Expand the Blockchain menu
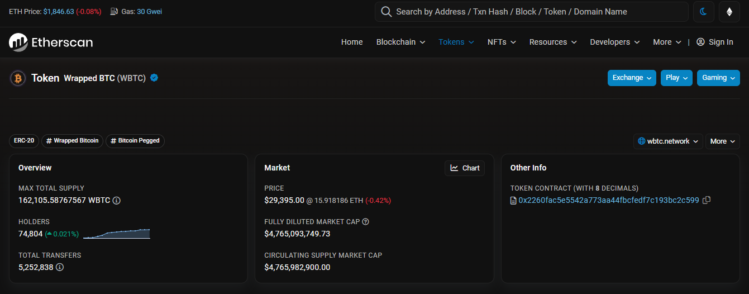This screenshot has height=294, width=749. click(x=400, y=42)
